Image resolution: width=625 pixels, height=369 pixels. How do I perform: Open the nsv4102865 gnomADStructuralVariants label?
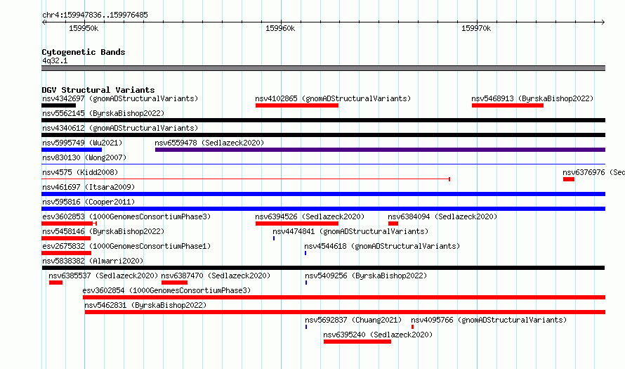pos(333,98)
